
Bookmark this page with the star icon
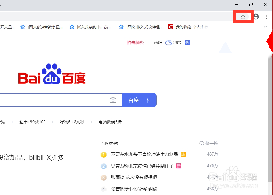(243, 17)
